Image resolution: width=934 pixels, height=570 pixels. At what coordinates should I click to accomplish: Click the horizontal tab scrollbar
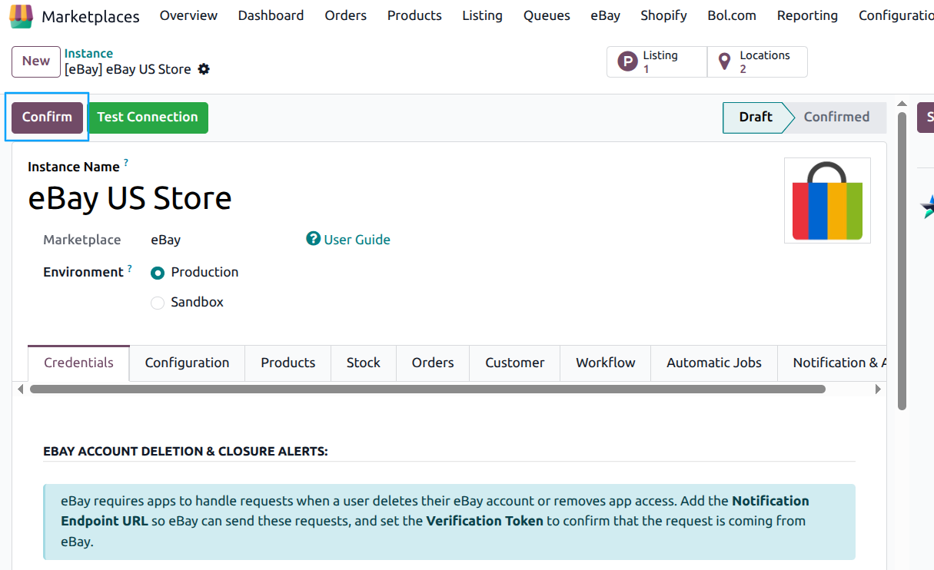tap(427, 389)
